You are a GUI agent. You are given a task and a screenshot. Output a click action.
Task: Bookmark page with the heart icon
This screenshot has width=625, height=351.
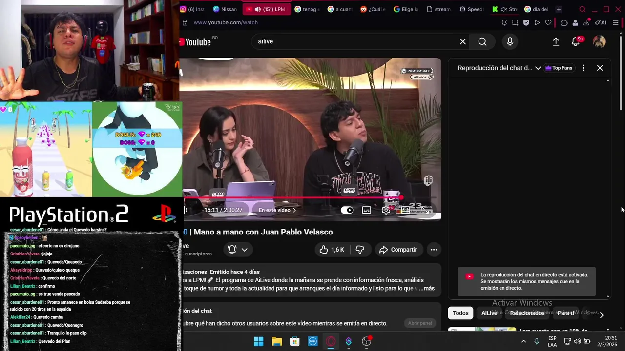pyautogui.click(x=548, y=22)
